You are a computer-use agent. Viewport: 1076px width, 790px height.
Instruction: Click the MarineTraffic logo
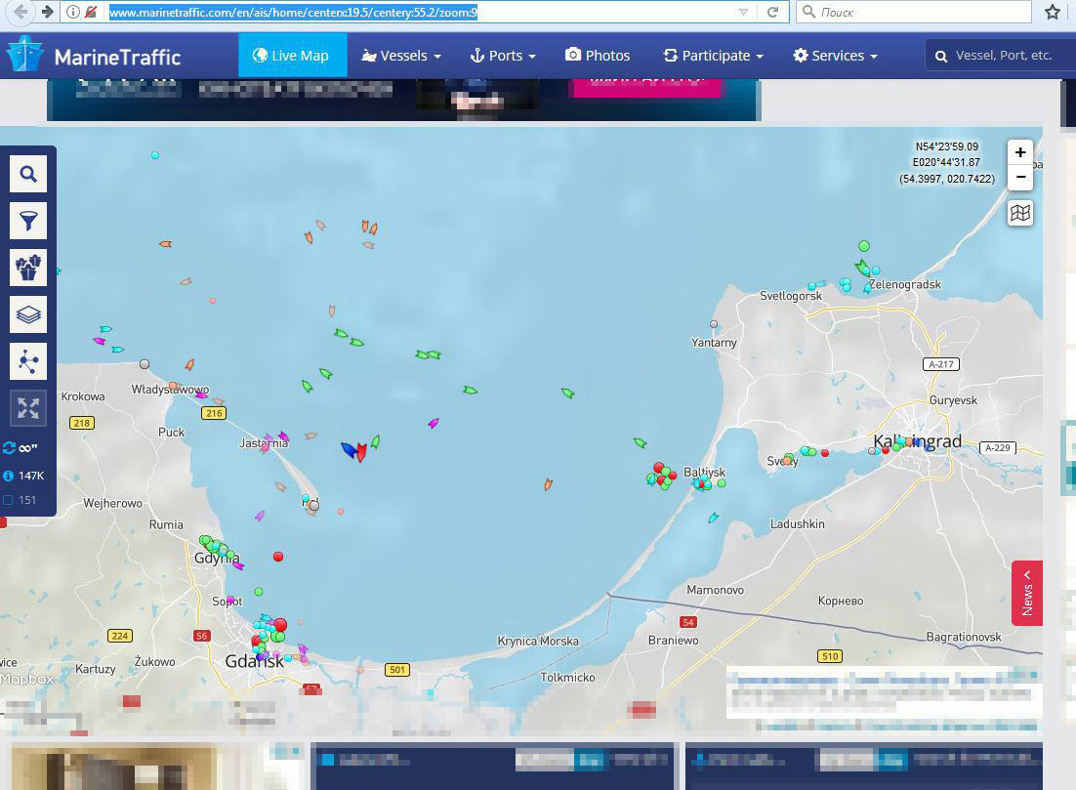pyautogui.click(x=94, y=56)
